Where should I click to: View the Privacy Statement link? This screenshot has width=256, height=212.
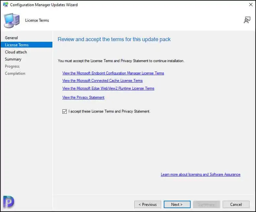[83, 97]
